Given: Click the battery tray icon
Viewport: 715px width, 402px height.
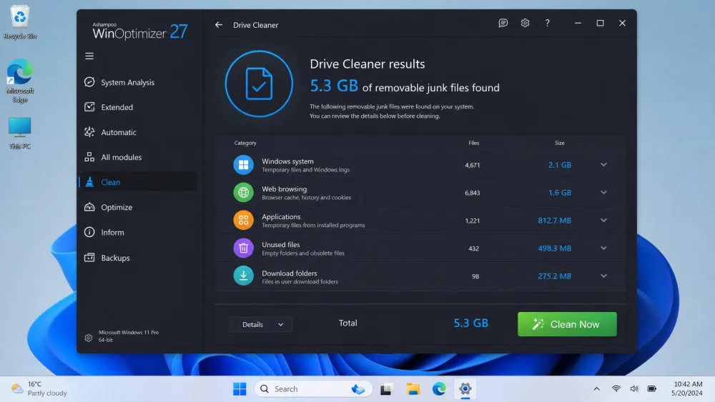Looking at the screenshot, I should click(652, 389).
